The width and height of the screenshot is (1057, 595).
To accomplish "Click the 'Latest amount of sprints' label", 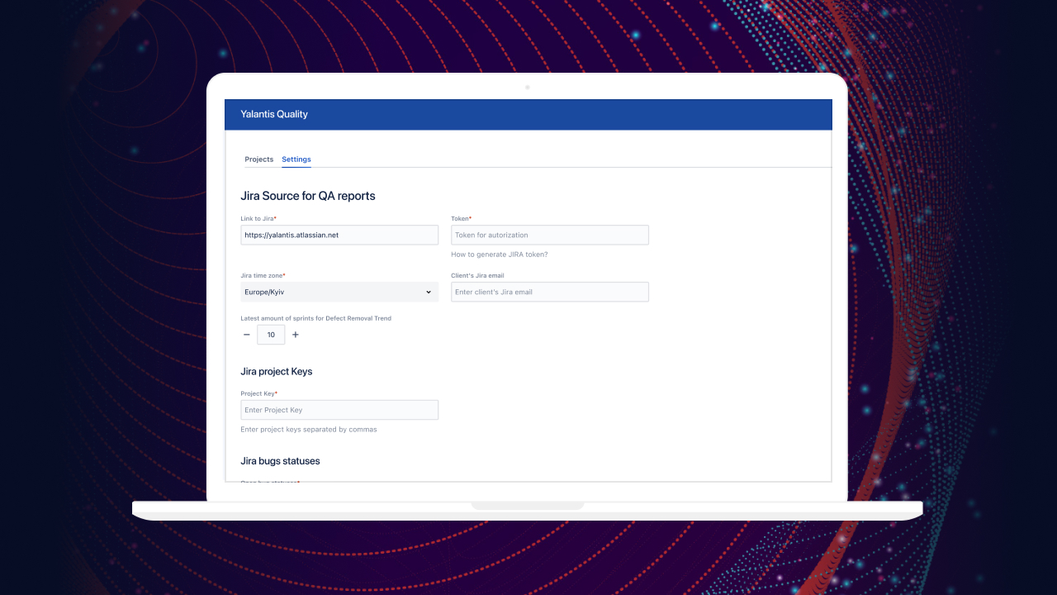I will 315,318.
